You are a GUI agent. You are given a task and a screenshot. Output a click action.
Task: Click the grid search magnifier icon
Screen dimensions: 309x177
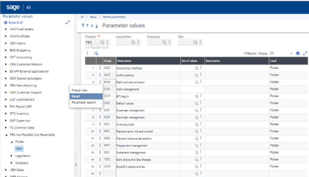[96, 53]
